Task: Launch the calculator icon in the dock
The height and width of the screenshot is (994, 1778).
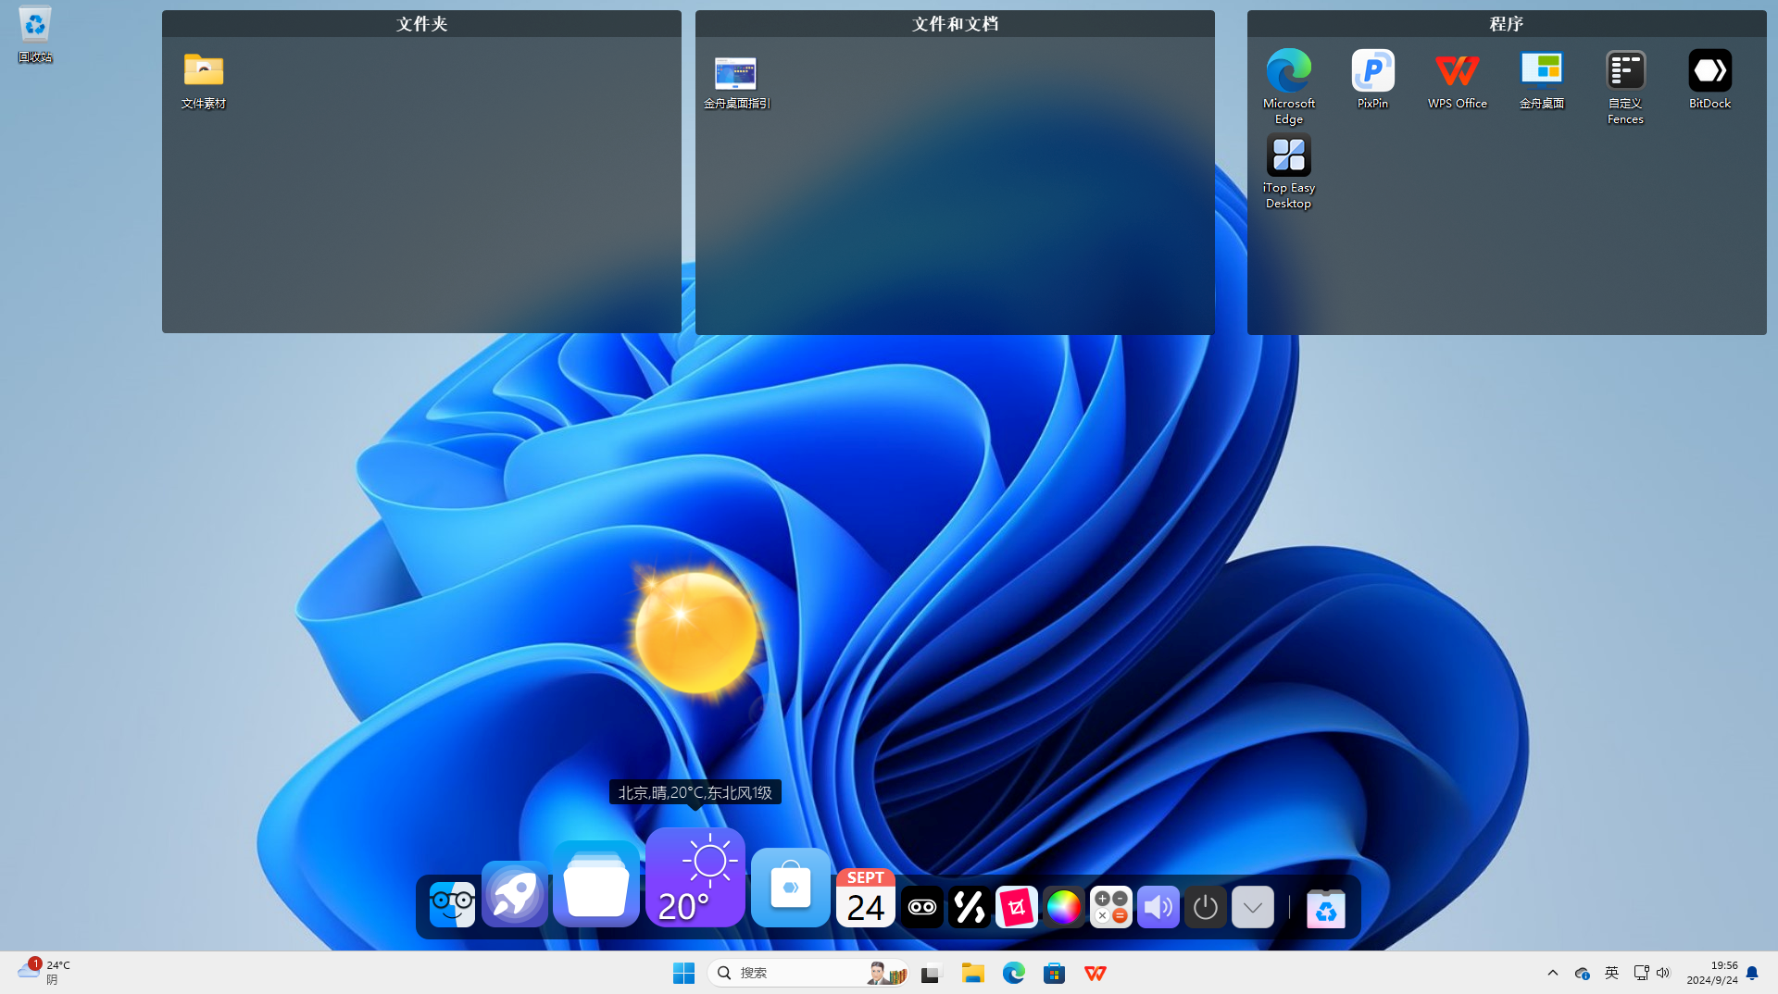Action: click(1110, 907)
